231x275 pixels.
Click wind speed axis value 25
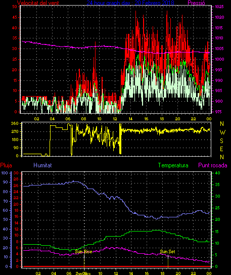pos(15,59)
